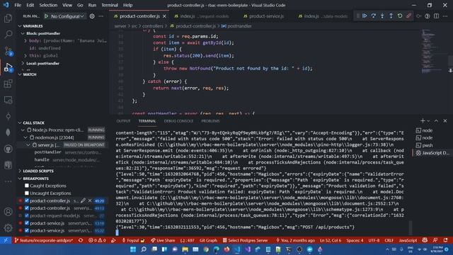Expand the this: global variable
The height and width of the screenshot is (255, 453).
point(25,55)
